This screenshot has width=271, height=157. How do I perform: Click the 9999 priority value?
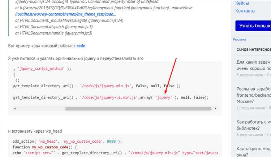[111, 141]
